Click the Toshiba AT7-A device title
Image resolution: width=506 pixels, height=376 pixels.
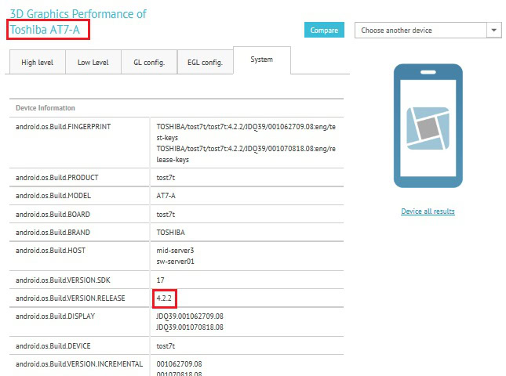tap(45, 30)
